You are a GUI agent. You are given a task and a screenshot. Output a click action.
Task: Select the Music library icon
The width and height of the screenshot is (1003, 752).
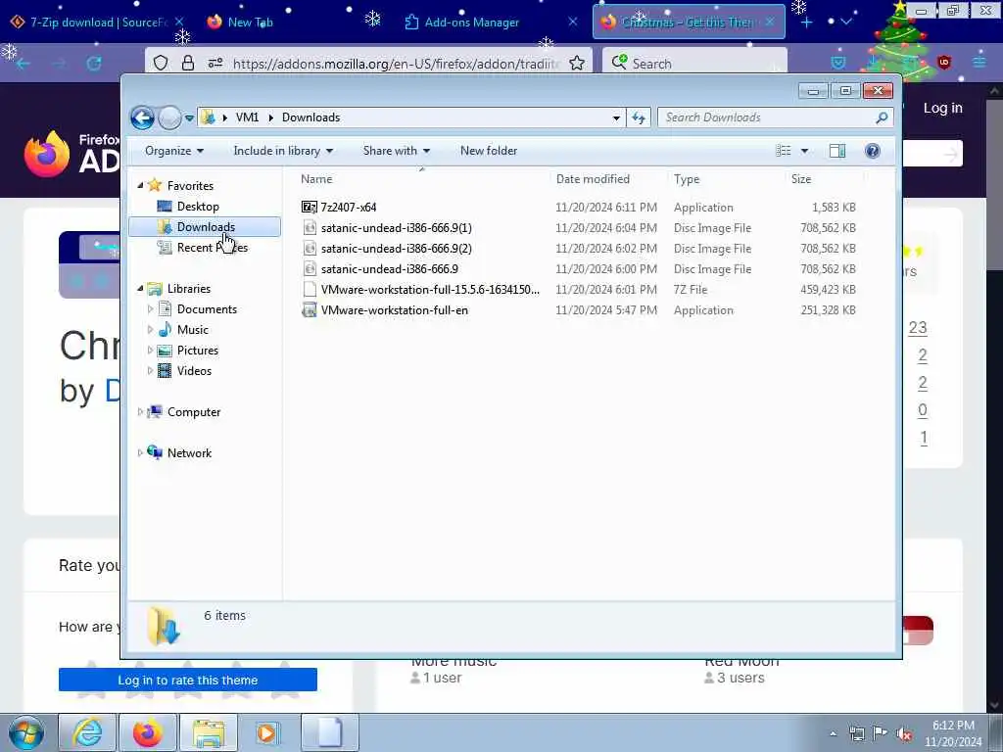click(x=165, y=330)
